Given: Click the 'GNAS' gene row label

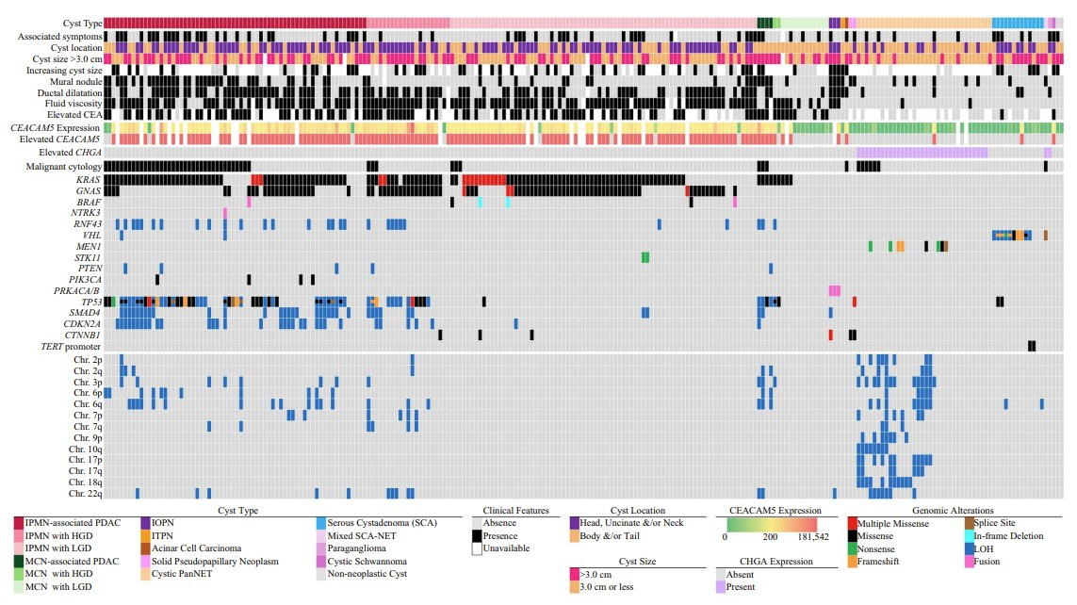Looking at the screenshot, I should [x=88, y=191].
